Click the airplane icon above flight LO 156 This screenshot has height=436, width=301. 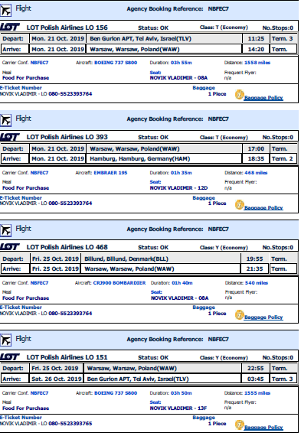pos(5,11)
